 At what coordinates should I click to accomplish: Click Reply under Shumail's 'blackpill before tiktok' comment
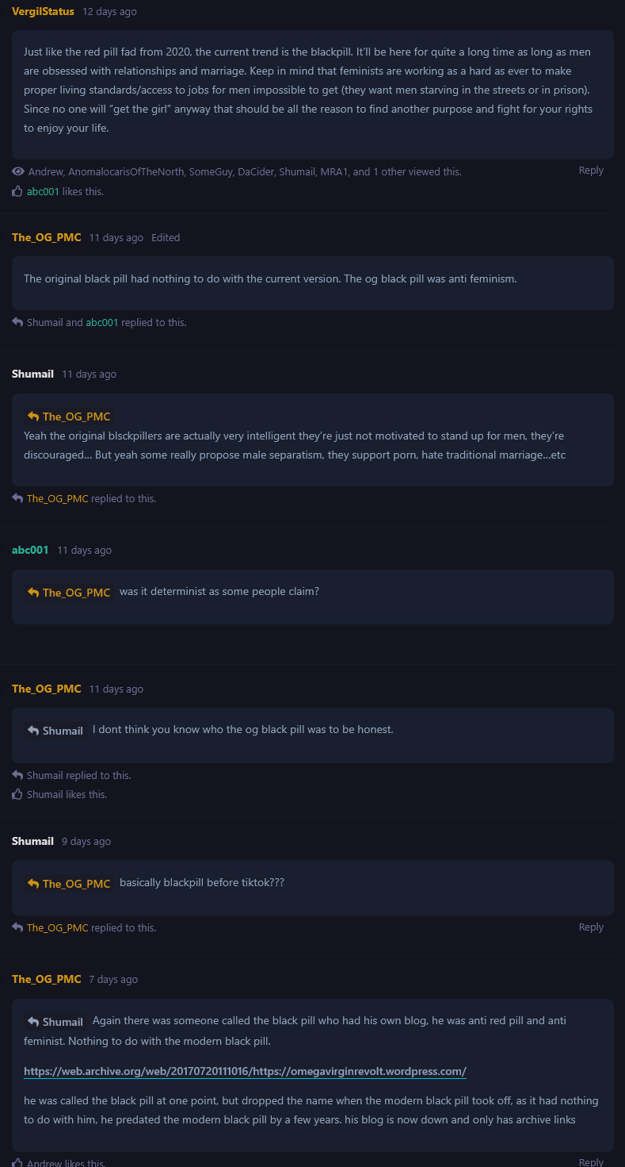[x=591, y=927]
